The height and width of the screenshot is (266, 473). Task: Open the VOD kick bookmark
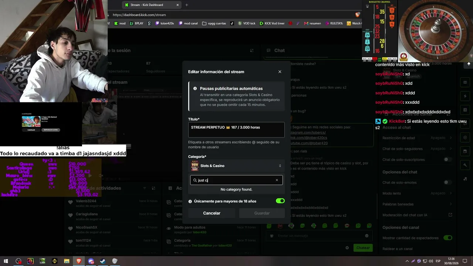(x=246, y=23)
